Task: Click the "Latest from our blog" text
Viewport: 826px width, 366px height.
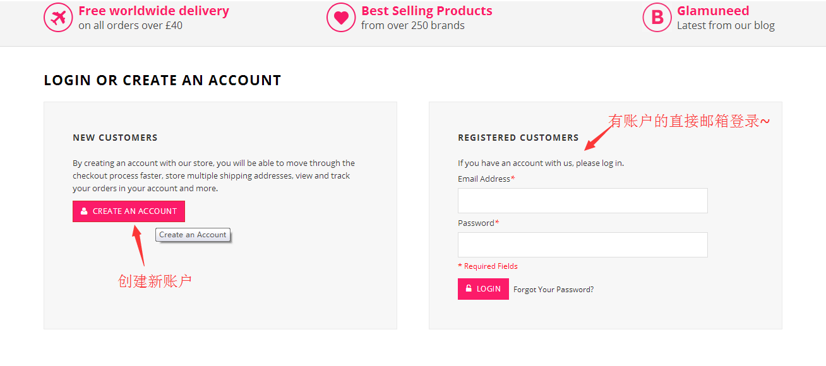Action: pyautogui.click(x=726, y=26)
